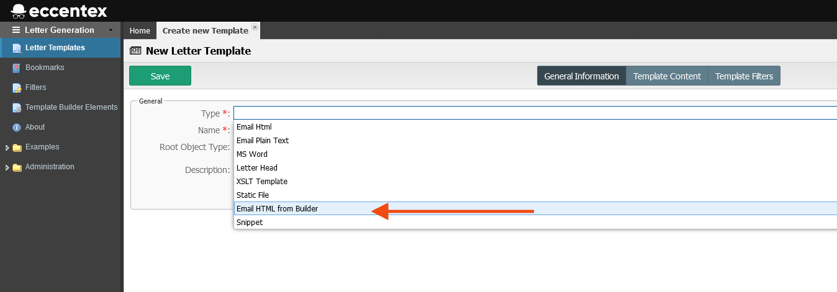Click the Examples folder icon
The height and width of the screenshot is (292, 837).
point(17,148)
